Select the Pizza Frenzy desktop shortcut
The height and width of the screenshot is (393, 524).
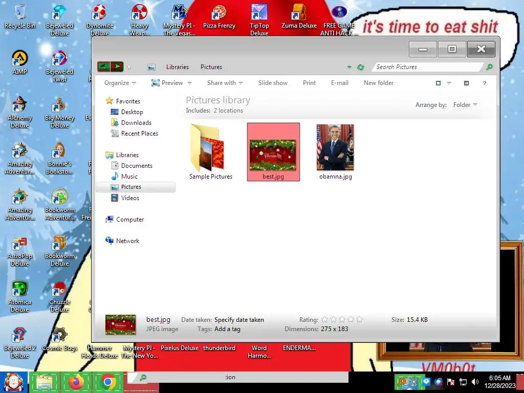219,16
